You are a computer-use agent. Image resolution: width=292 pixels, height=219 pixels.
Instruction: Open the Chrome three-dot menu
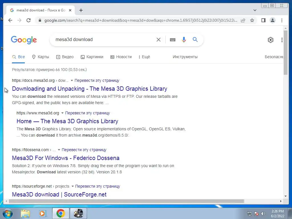point(282,20)
